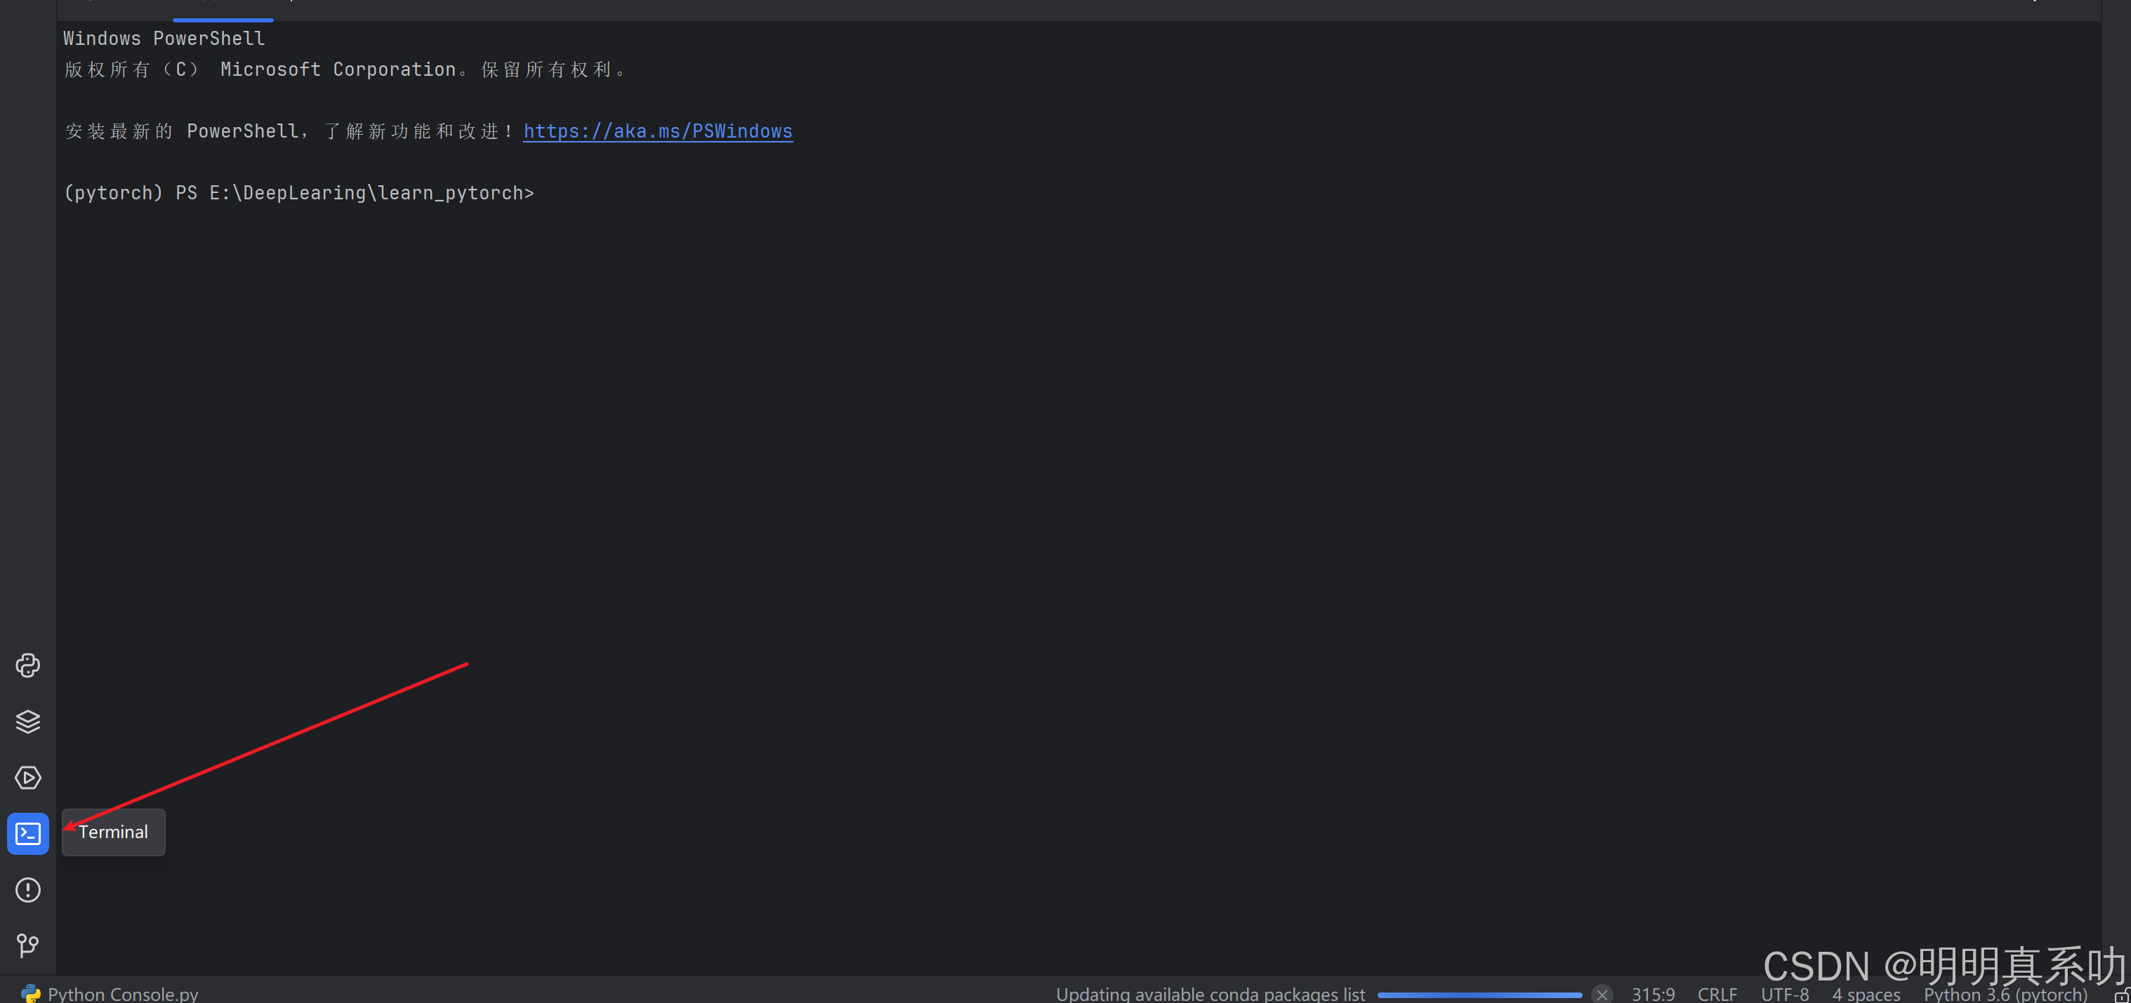This screenshot has height=1003, width=2131.
Task: Open the Python Packages layers icon
Action: click(27, 722)
